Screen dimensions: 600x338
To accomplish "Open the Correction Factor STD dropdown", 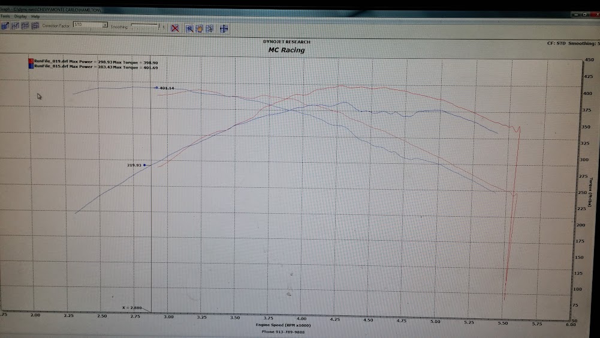I will tap(91, 25).
